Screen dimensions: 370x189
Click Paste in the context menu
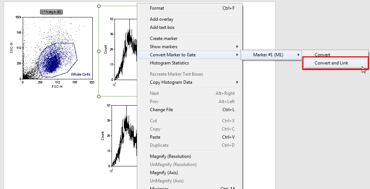point(155,137)
